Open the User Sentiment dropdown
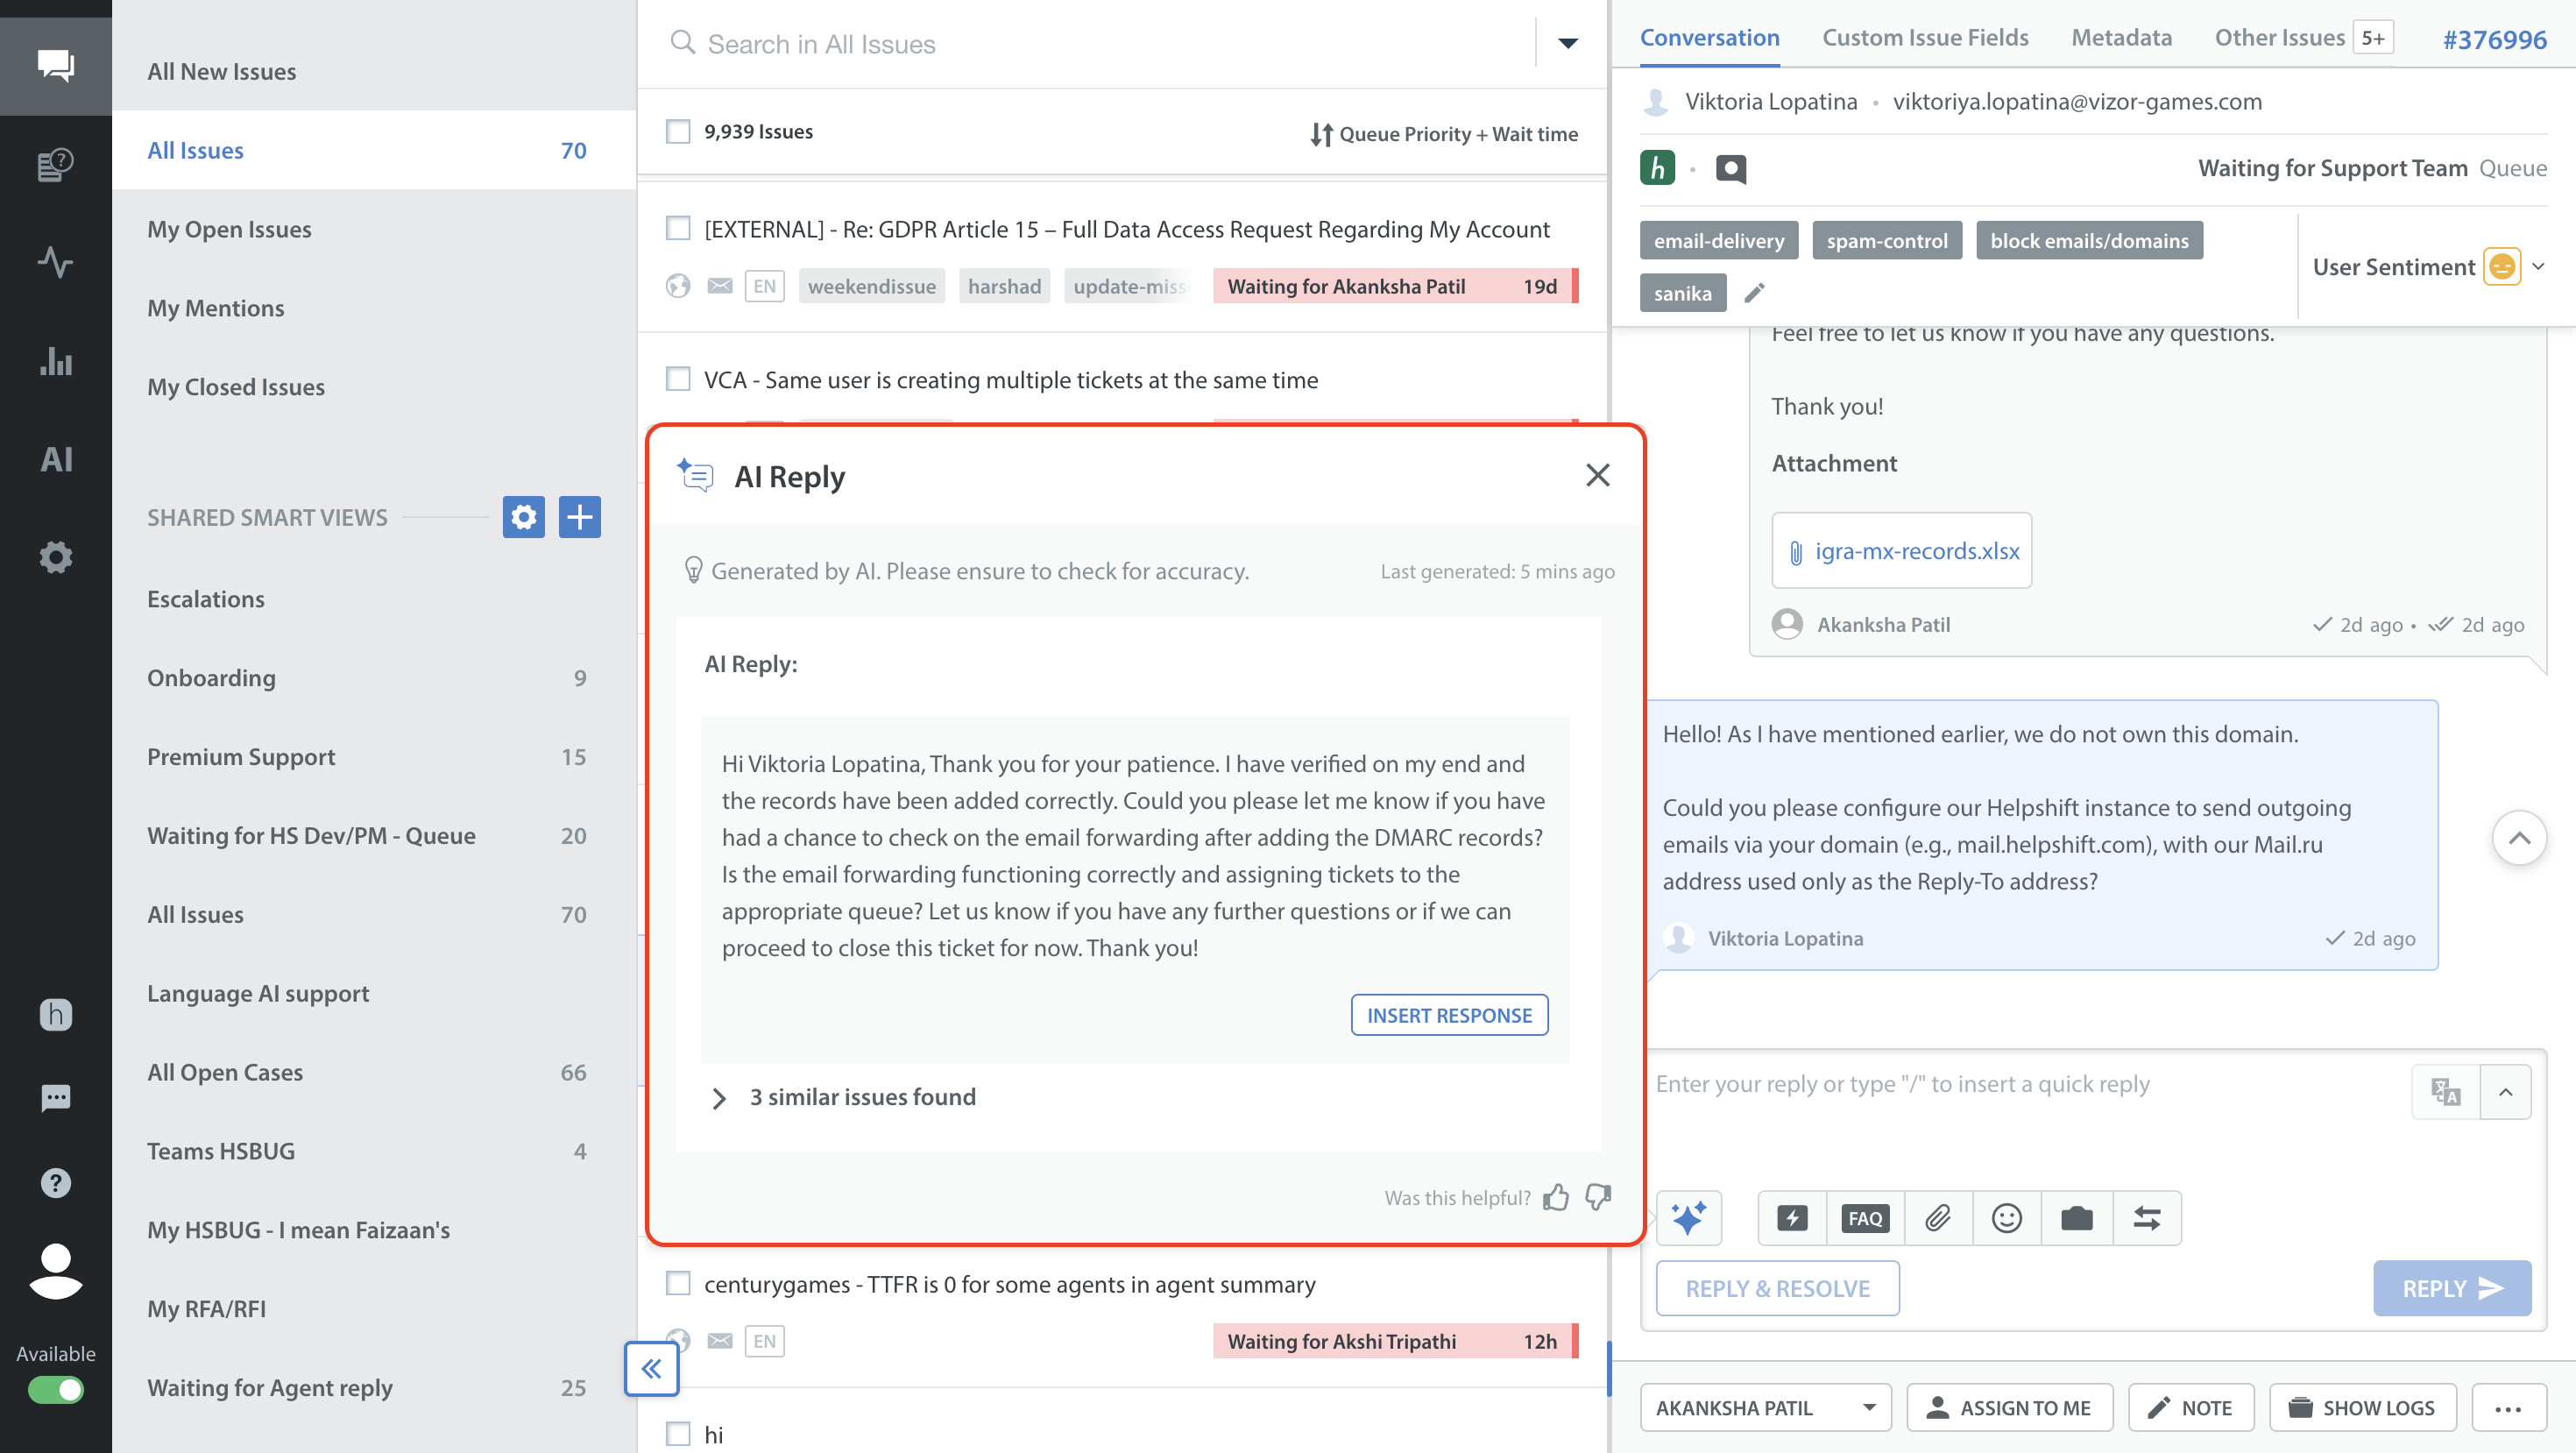Screen dimensions: 2576x1453 pos(2538,267)
